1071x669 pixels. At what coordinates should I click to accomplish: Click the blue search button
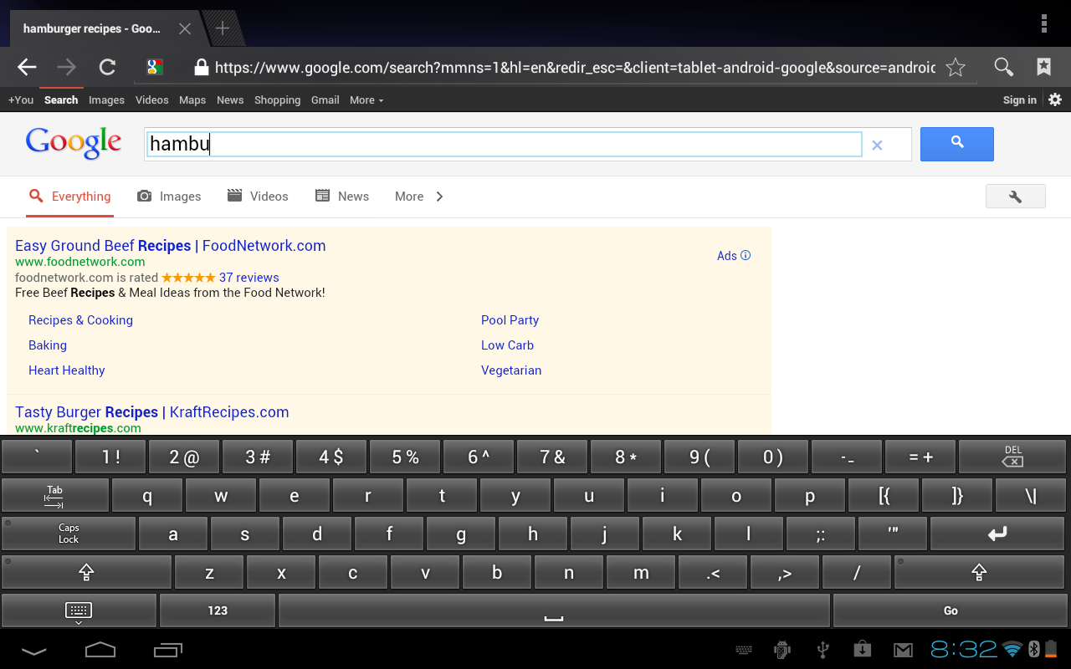(957, 144)
